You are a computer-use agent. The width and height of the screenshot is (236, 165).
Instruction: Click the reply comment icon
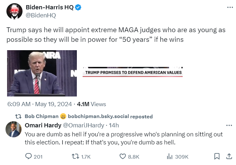click(x=29, y=157)
